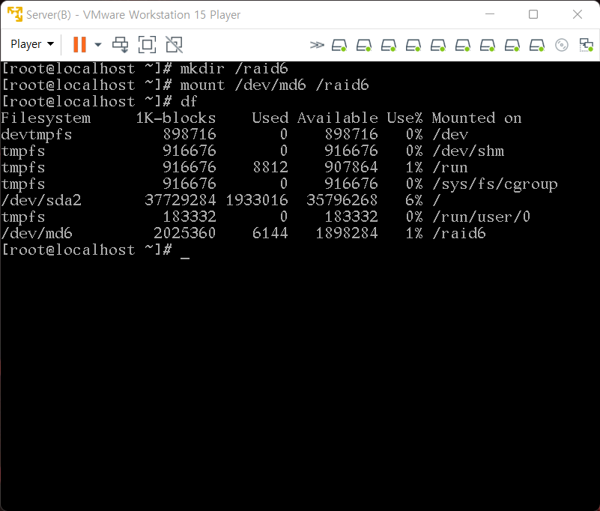Click the '2025360' block count value
Screen dimensions: 600x511
click(184, 233)
